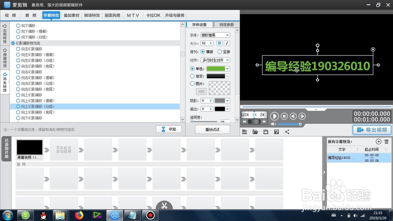Open the green single color dropdown arrow
The height and width of the screenshot is (221, 393).
227,69
